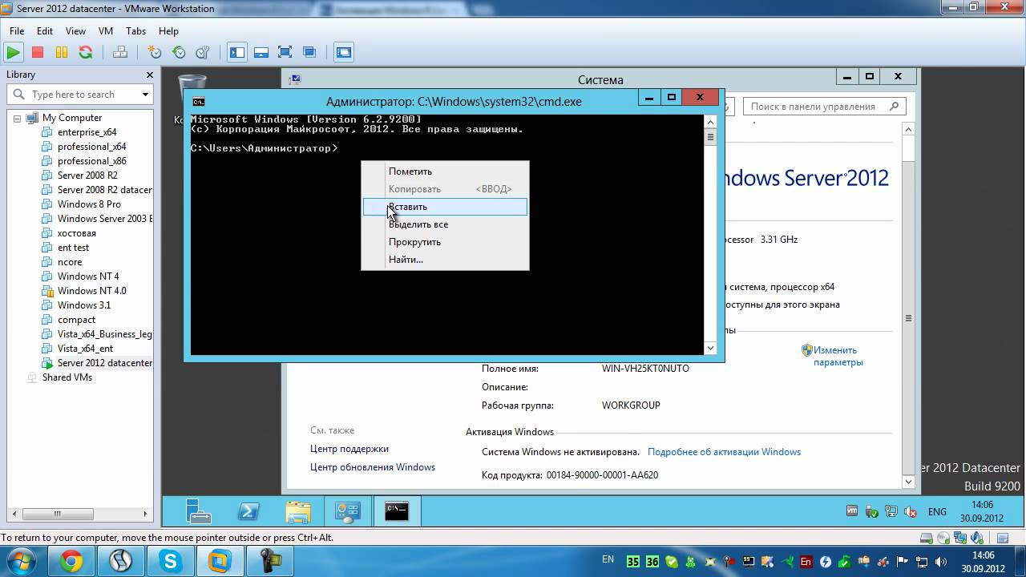Click the VMware status bar CD/DVD icon
Screen dimensions: 1026x577
(x=943, y=538)
